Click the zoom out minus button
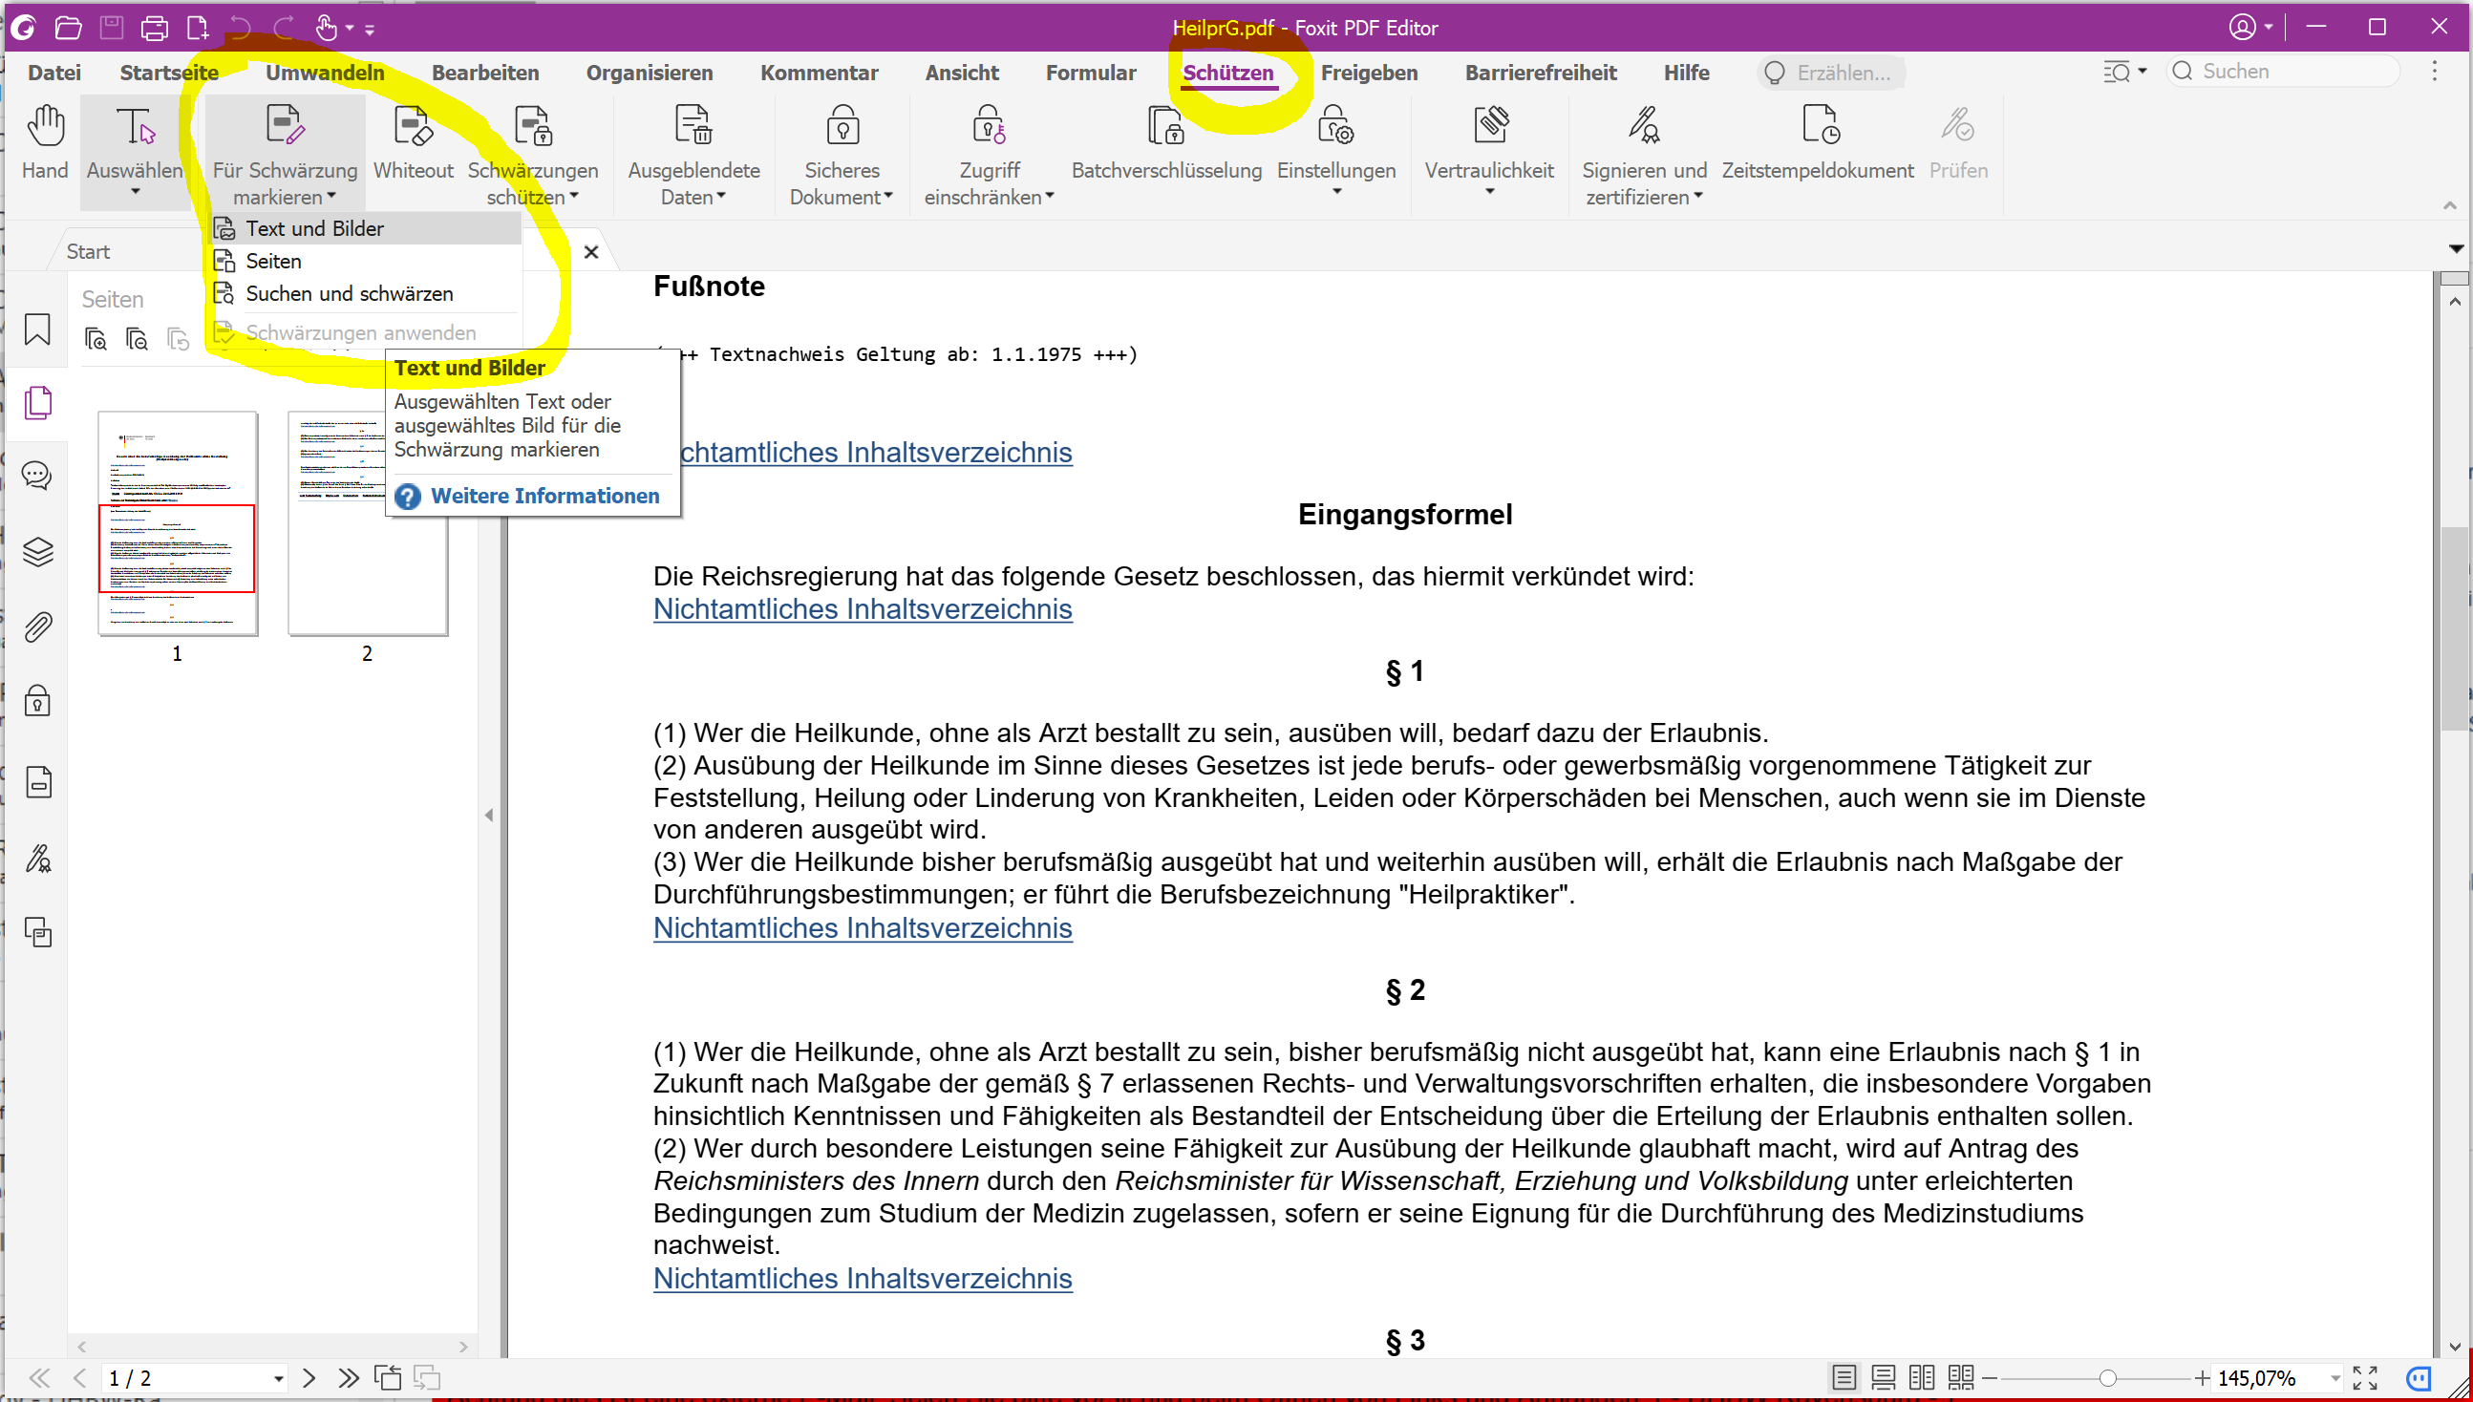 1990,1378
